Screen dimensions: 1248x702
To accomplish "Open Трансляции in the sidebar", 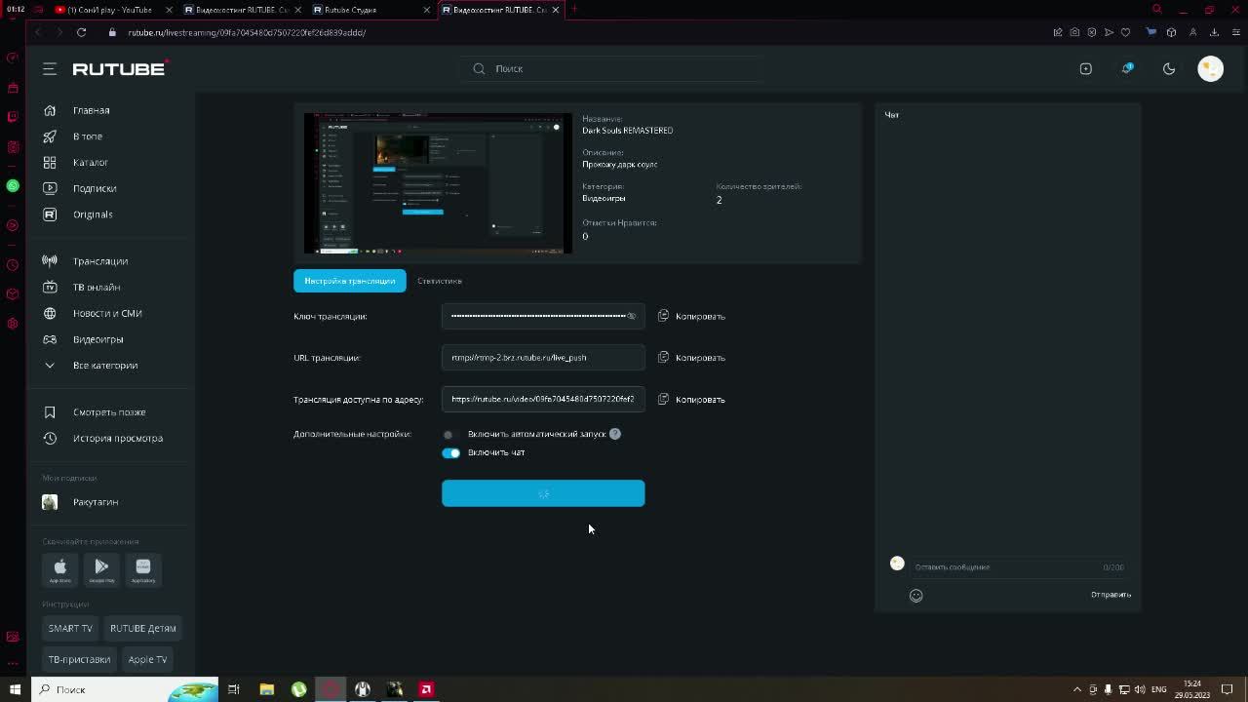I will [x=99, y=261].
